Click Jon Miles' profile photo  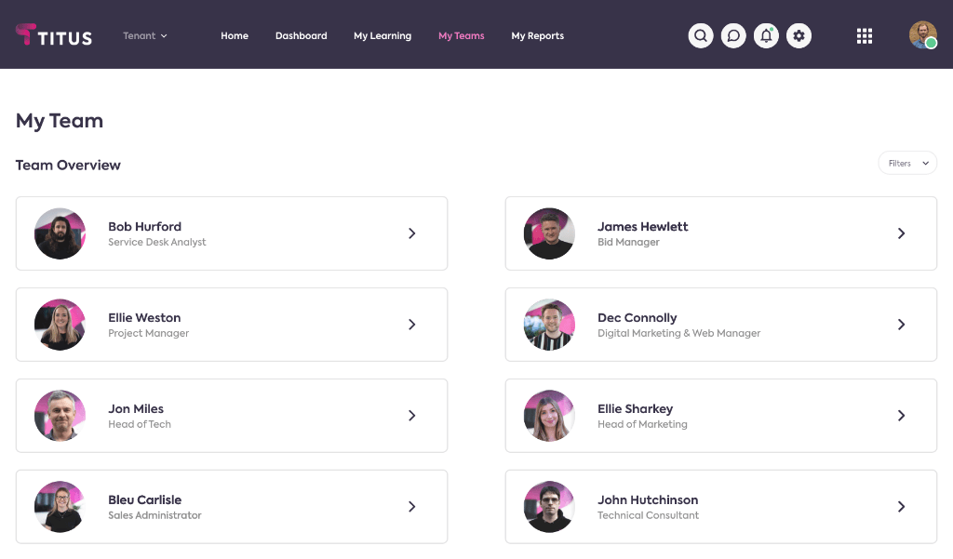(60, 416)
